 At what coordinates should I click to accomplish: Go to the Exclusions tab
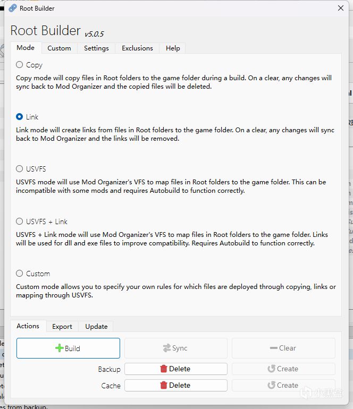coord(137,48)
